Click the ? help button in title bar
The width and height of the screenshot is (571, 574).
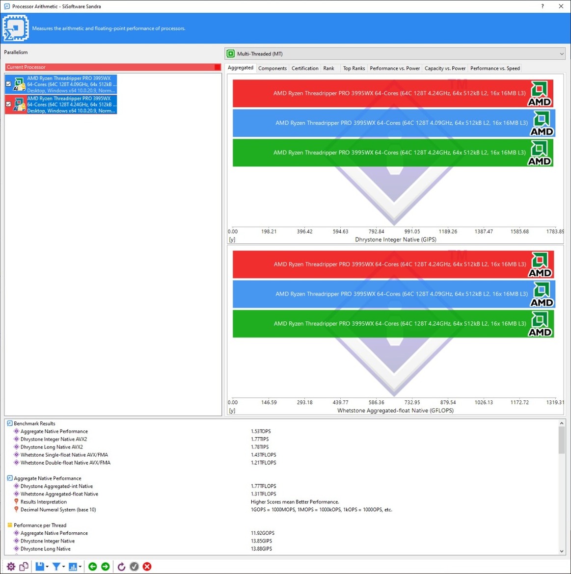[543, 6]
